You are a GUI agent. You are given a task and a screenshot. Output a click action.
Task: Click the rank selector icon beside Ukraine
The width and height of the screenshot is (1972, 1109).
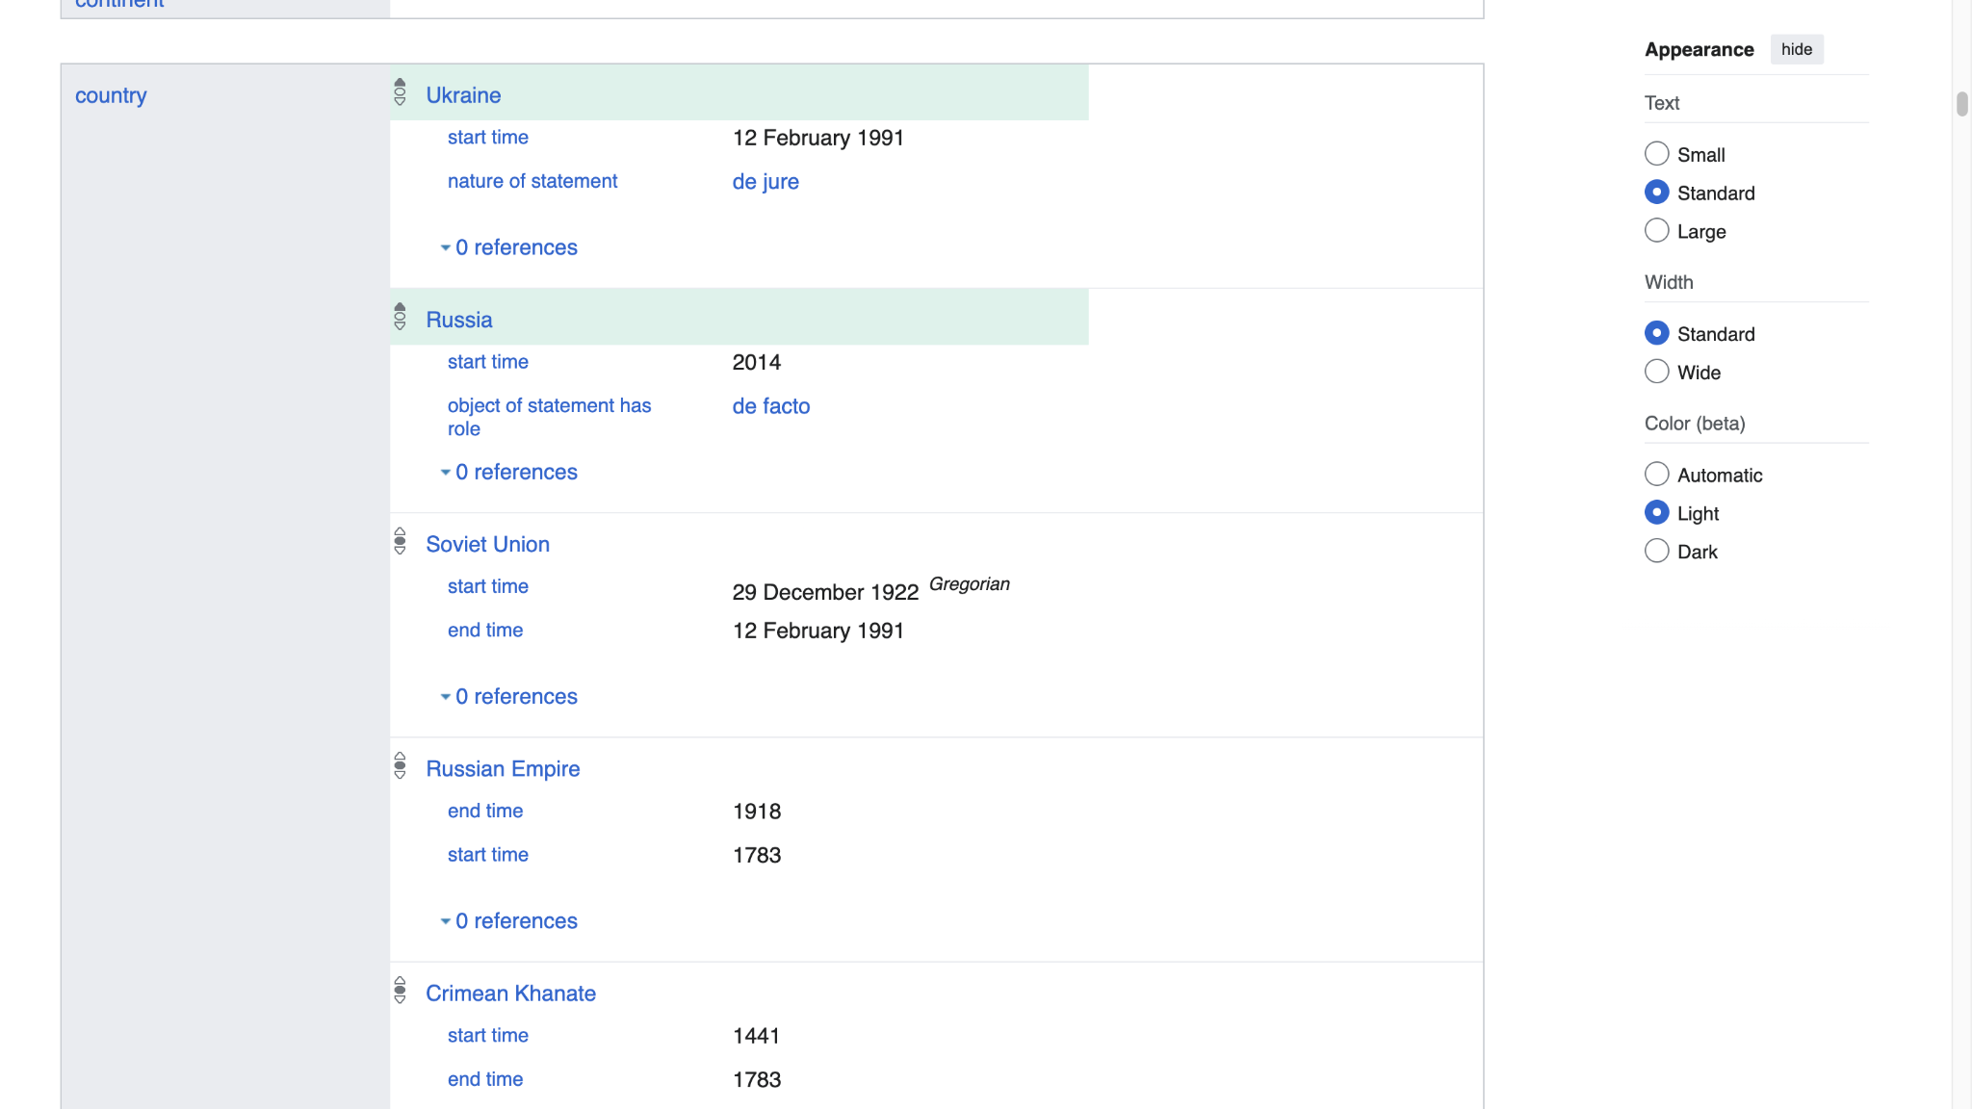point(400,92)
